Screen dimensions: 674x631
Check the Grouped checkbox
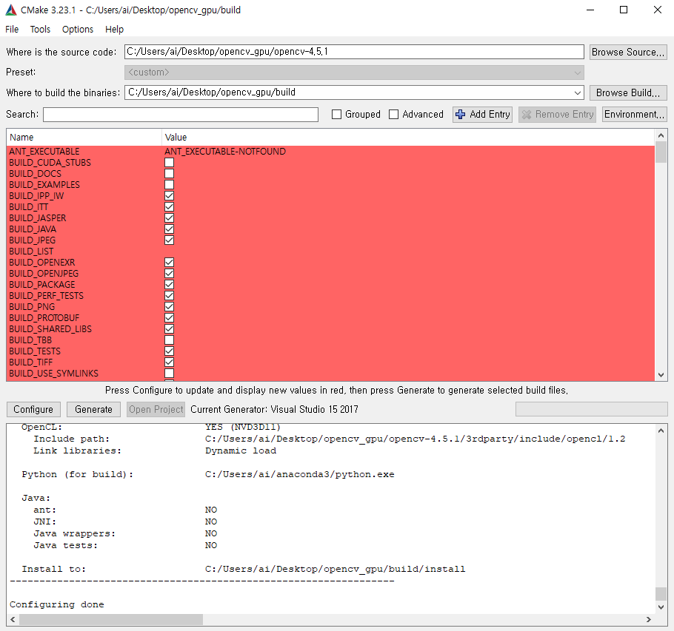click(x=336, y=114)
